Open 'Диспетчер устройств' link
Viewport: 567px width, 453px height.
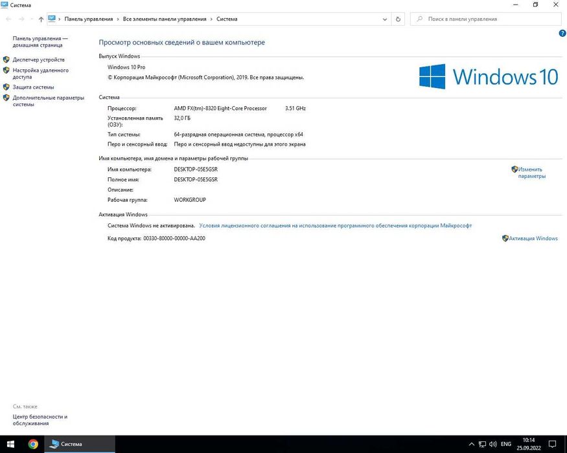39,60
